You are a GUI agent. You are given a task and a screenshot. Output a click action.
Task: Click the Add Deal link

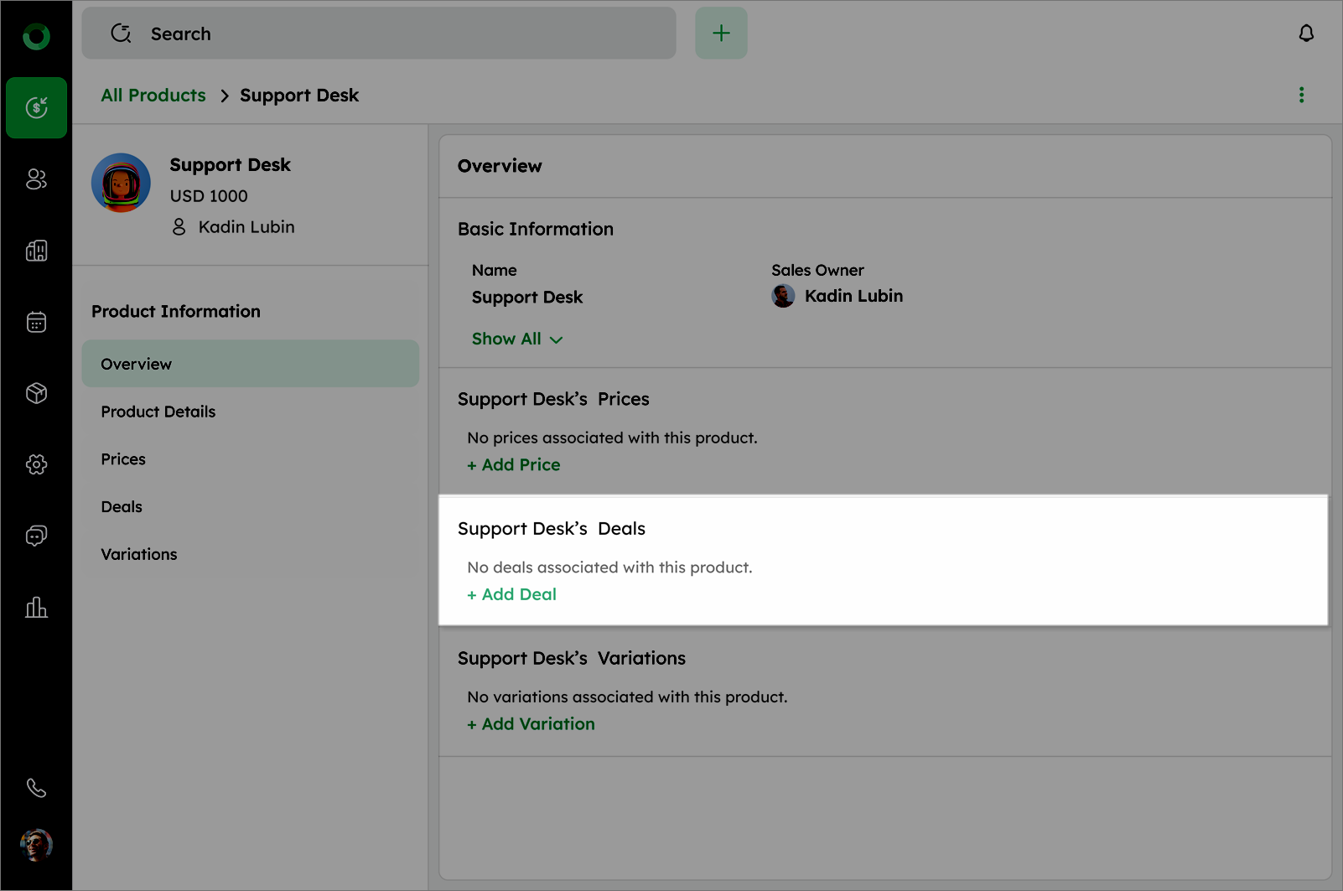pos(512,594)
